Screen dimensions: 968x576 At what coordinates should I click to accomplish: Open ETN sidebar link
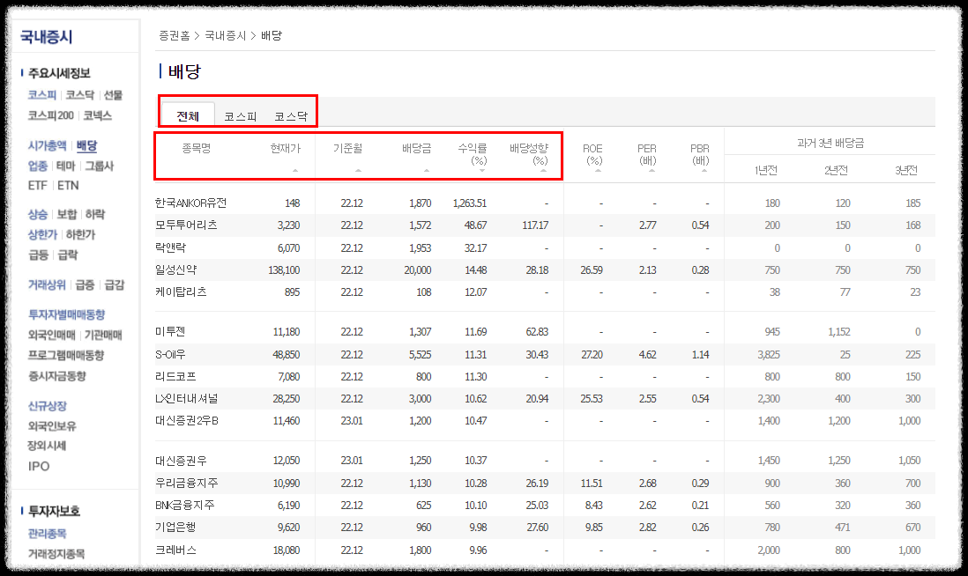click(x=68, y=185)
